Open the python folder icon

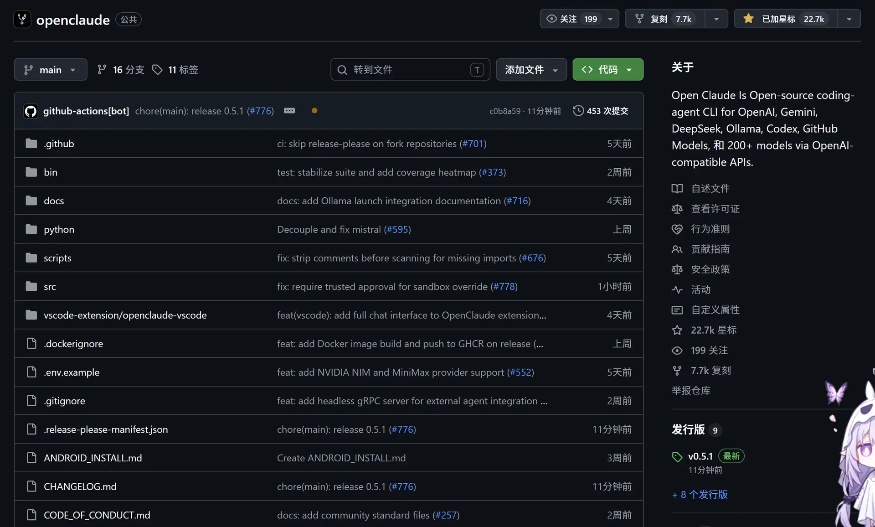(x=31, y=229)
